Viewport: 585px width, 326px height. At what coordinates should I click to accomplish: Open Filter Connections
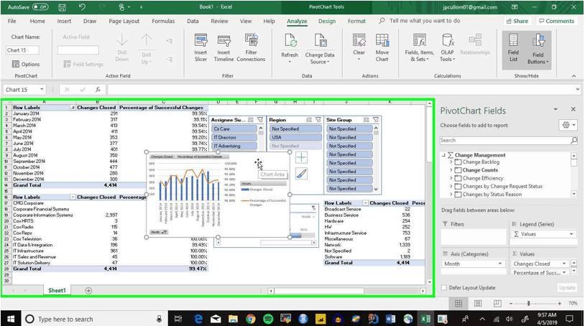[251, 47]
